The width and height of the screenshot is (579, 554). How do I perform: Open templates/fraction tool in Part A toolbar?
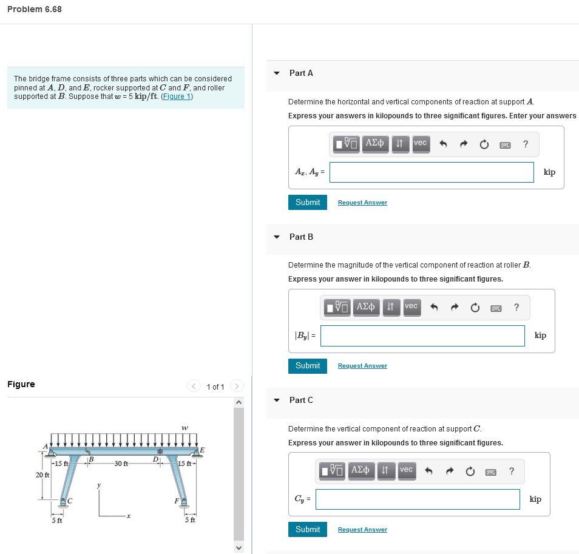pyautogui.click(x=345, y=144)
